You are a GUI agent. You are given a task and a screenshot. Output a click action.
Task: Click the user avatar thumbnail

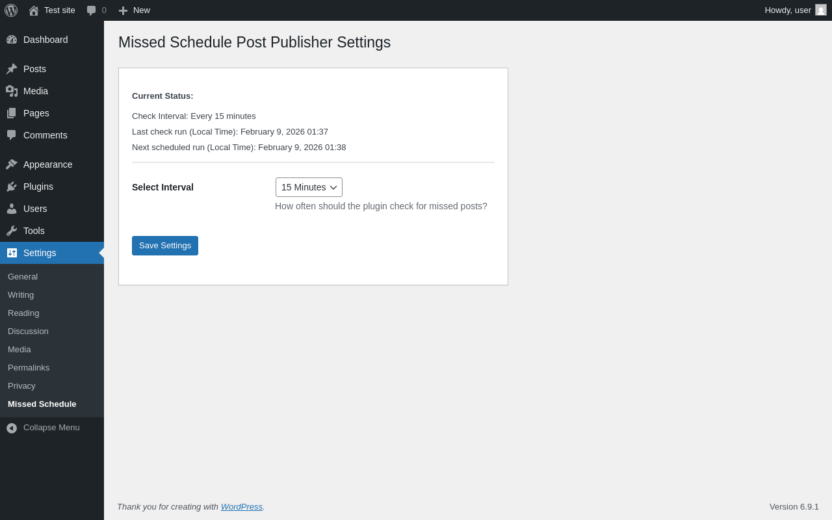[821, 10]
